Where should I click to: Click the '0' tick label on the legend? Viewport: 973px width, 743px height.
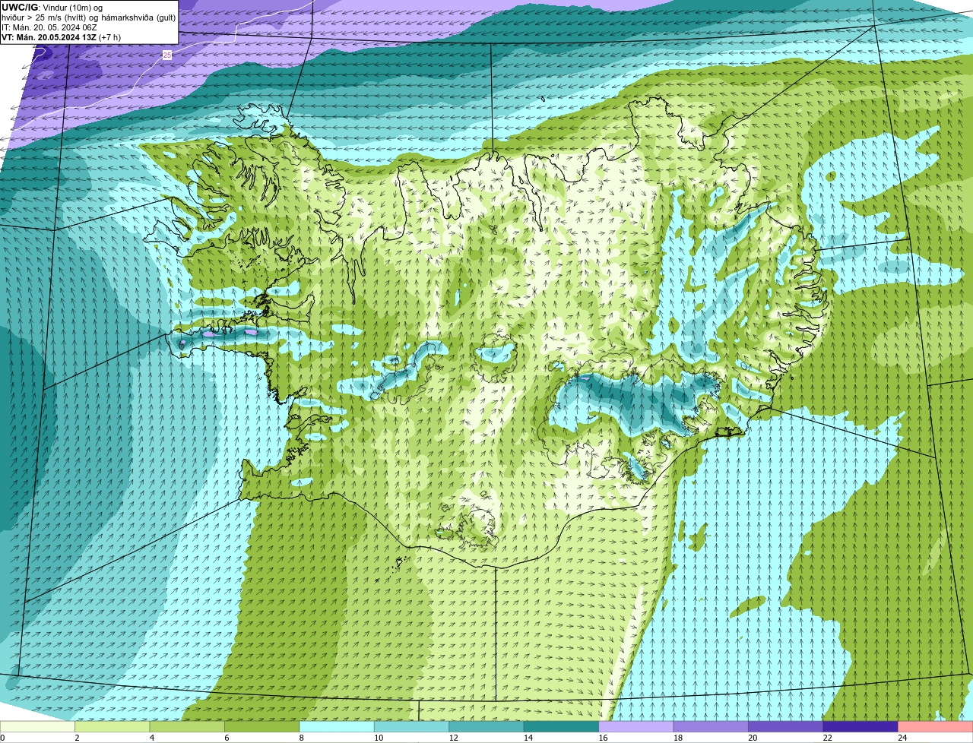[x=2, y=738]
